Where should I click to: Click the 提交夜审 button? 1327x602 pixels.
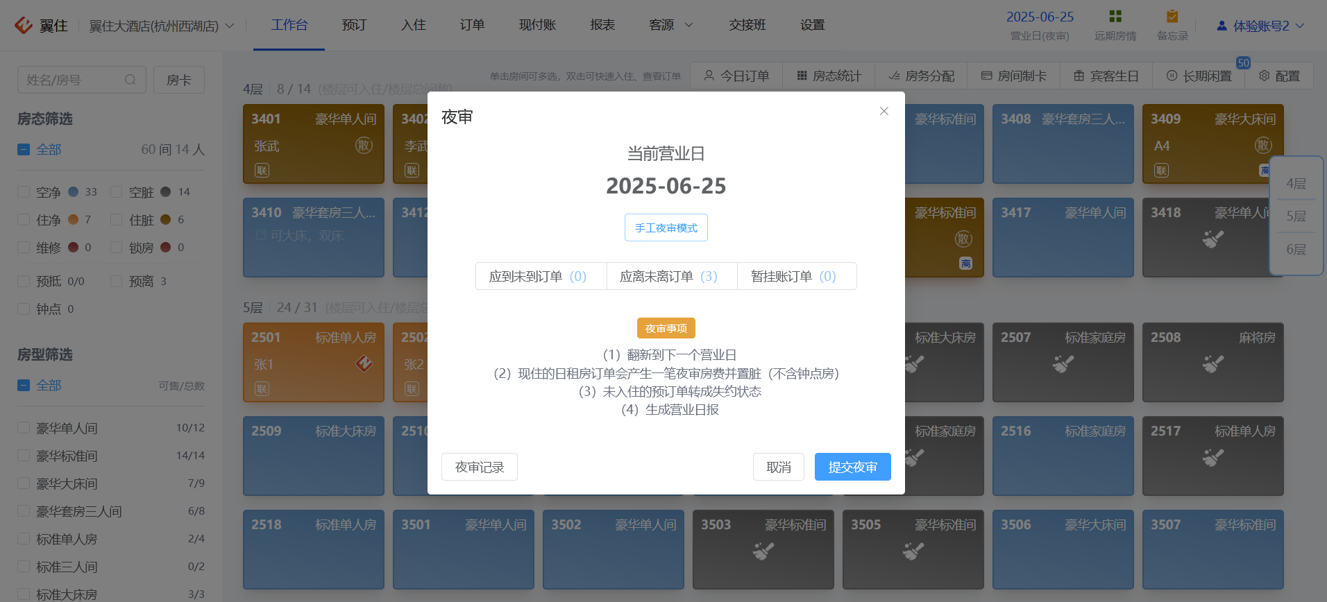tap(852, 467)
